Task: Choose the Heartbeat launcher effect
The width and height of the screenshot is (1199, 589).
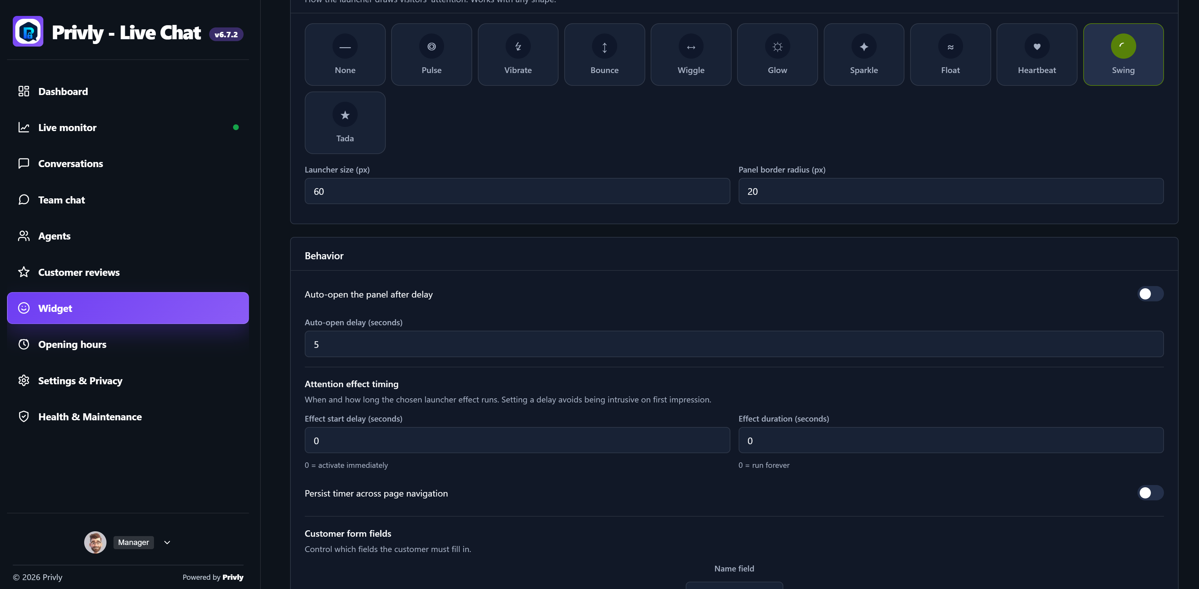Action: pyautogui.click(x=1037, y=55)
